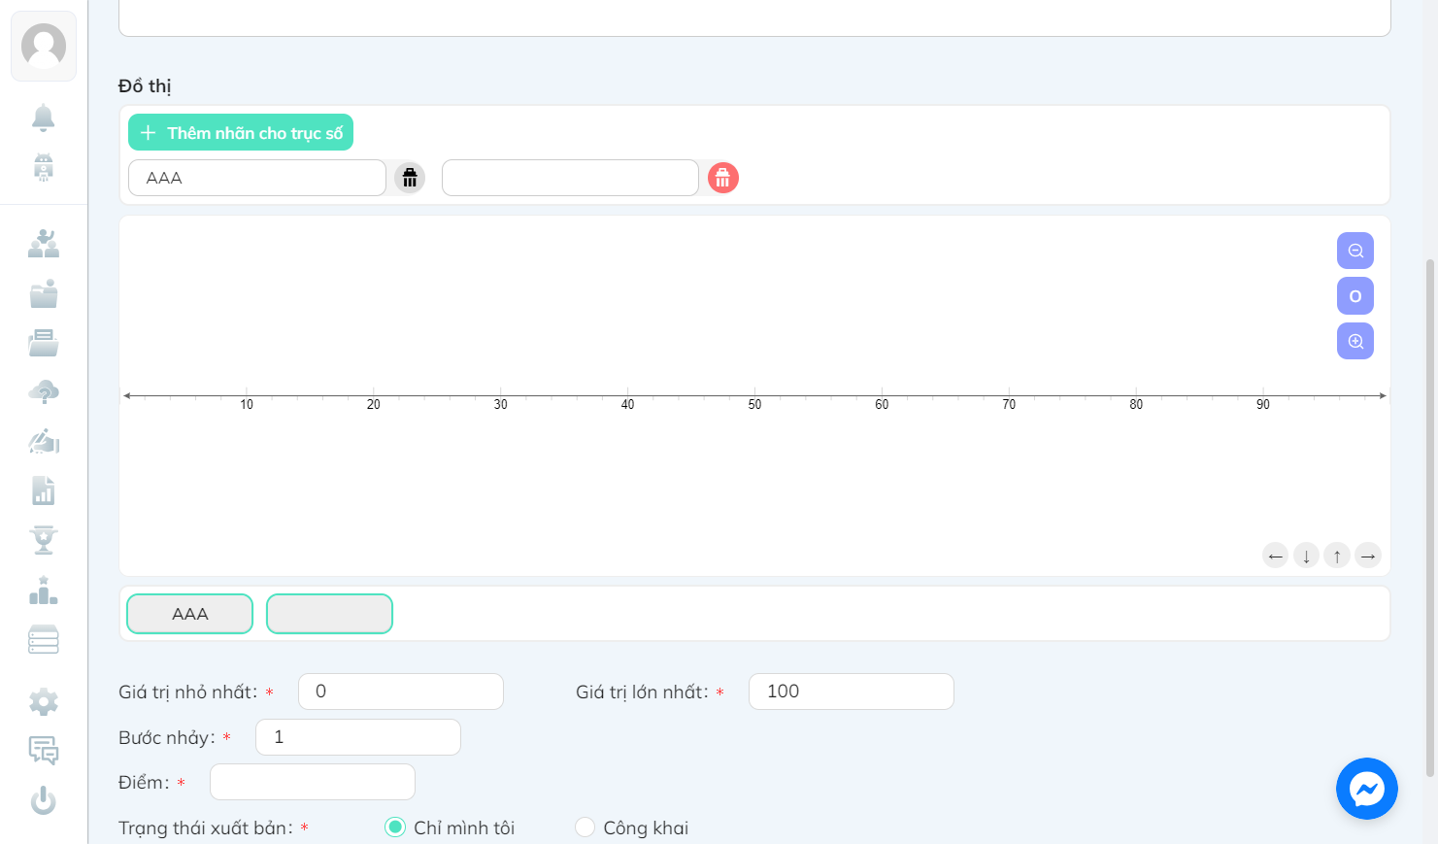The image size is (1438, 844).
Task: Click the empty label chip beside AAA
Action: 330,614
